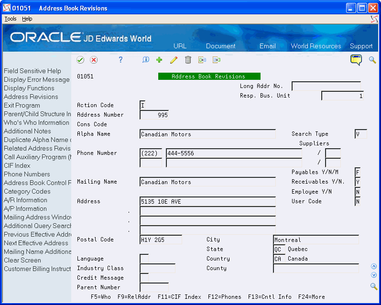Click the red X cancel icon
Viewport: 381px width, 305px height.
(x=94, y=60)
